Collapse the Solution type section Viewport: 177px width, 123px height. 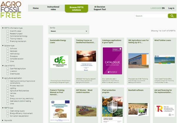coord(3,46)
